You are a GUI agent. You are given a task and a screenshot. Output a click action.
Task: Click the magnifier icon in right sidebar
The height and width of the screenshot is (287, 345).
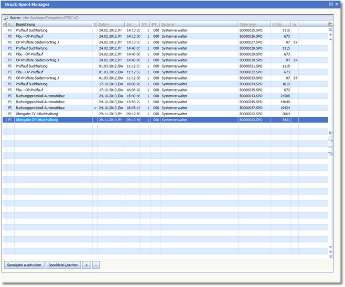click(x=330, y=140)
